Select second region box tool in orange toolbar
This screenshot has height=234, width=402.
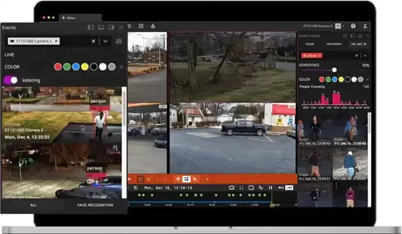[x=148, y=179]
